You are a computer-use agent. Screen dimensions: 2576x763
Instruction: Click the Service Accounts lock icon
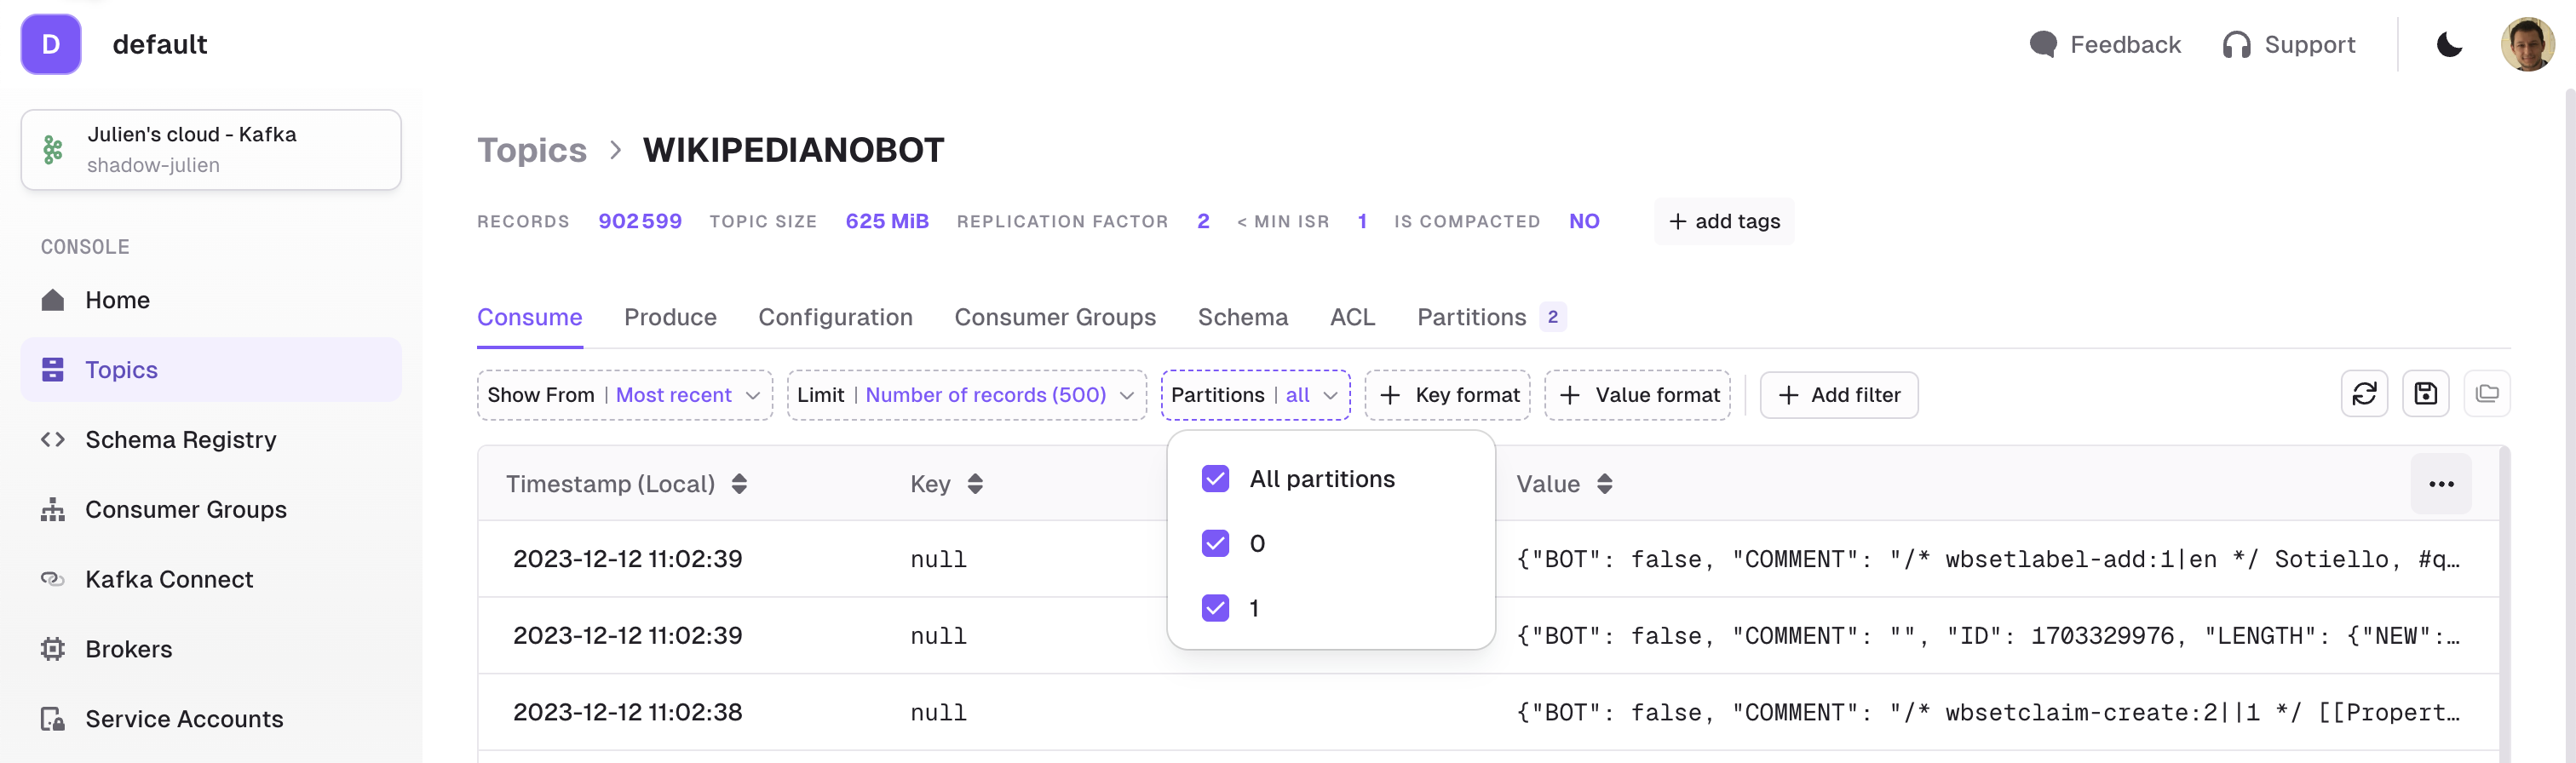tap(53, 719)
